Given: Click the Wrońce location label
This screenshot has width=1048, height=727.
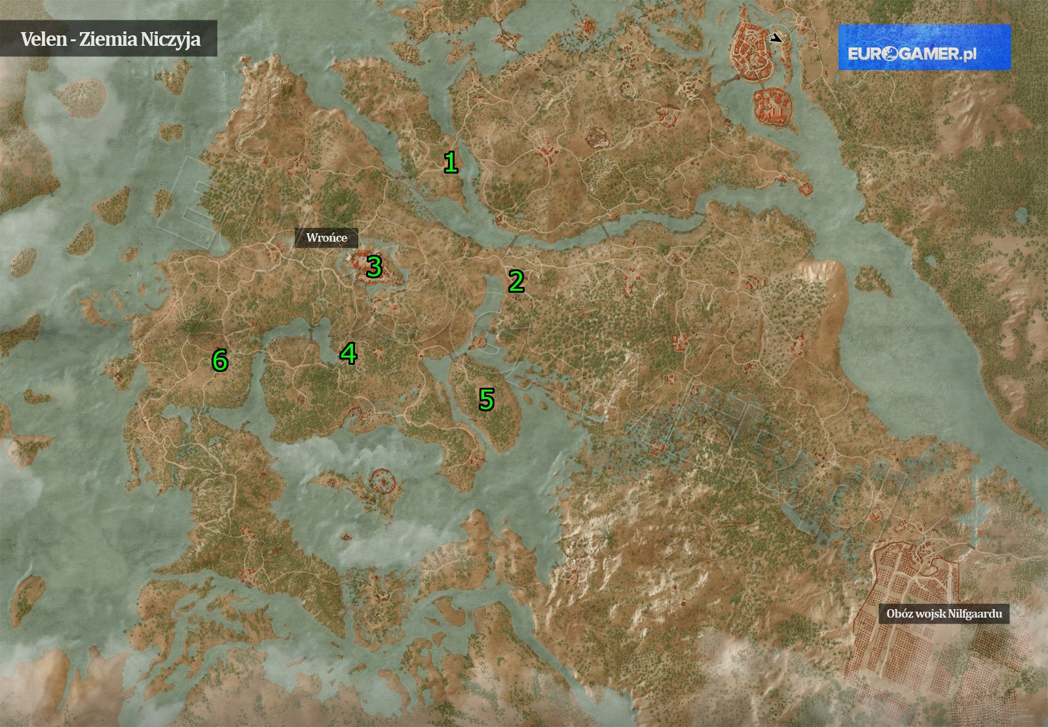Looking at the screenshot, I should [x=326, y=237].
